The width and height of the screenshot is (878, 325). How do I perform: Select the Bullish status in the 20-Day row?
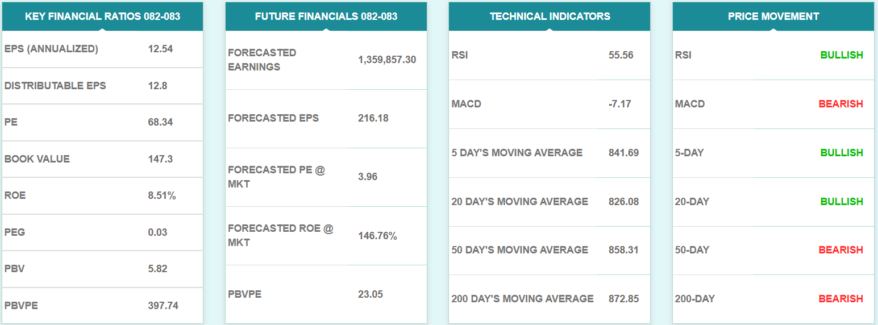841,202
